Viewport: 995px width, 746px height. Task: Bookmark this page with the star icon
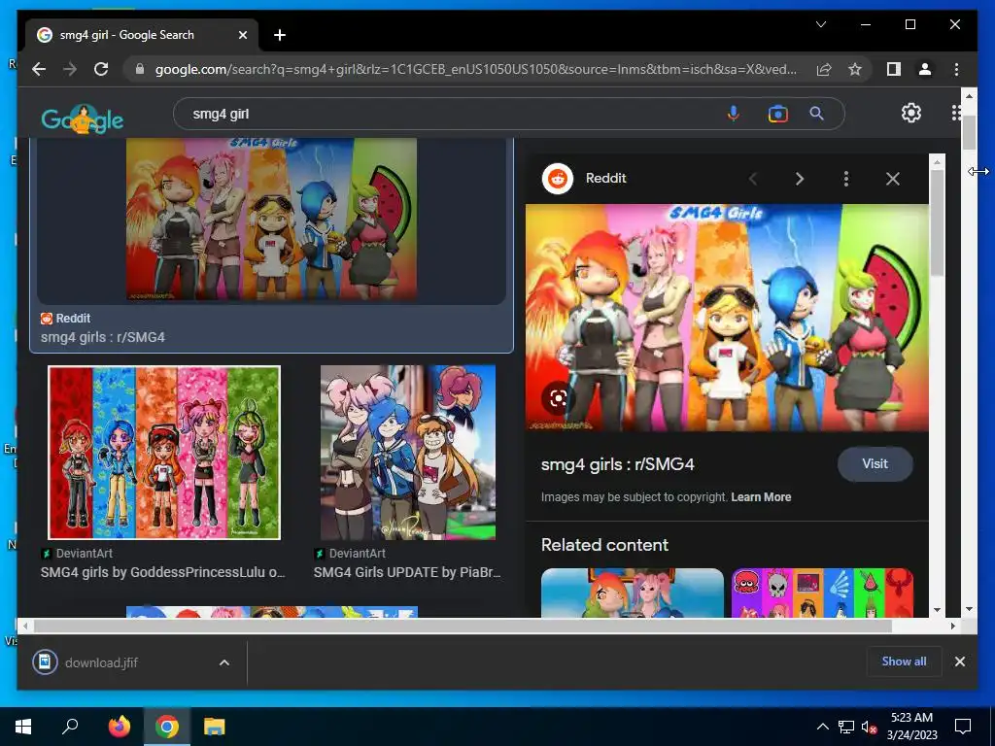tap(855, 69)
